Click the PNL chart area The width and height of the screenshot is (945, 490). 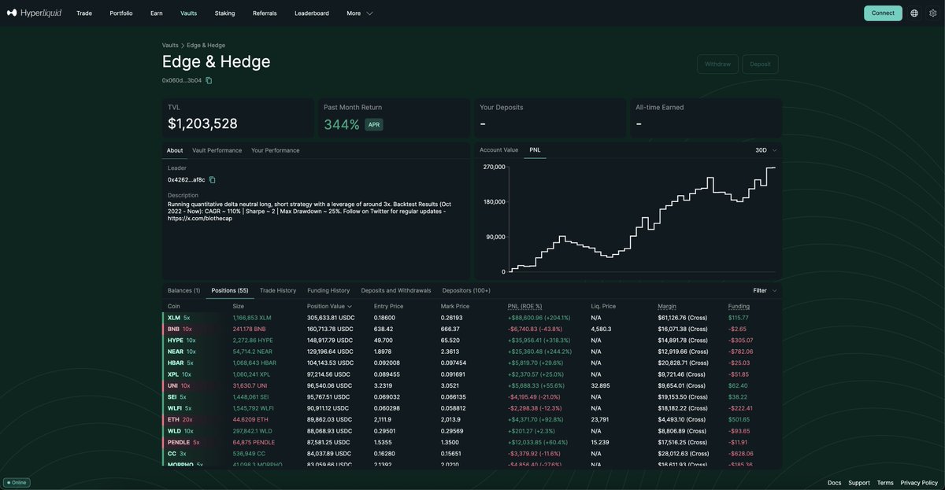[643, 219]
